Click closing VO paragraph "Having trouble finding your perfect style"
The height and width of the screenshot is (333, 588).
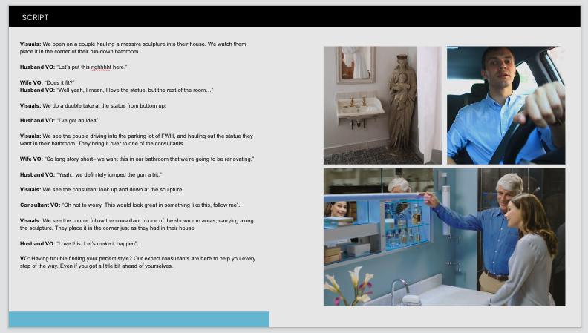coord(137,263)
